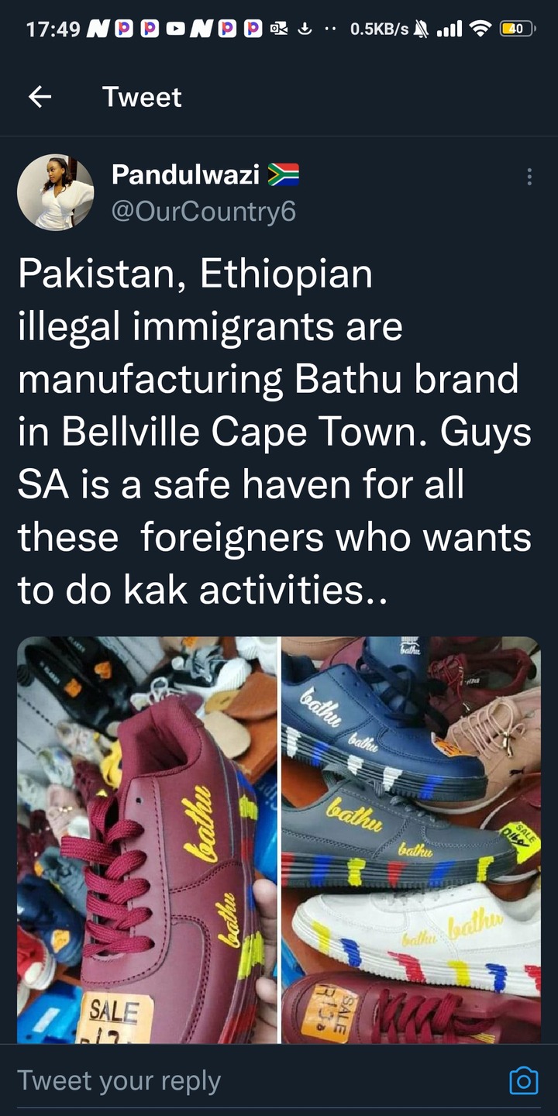Go back using the arrow icon
Viewport: 558px width, 1116px height.
(x=40, y=97)
